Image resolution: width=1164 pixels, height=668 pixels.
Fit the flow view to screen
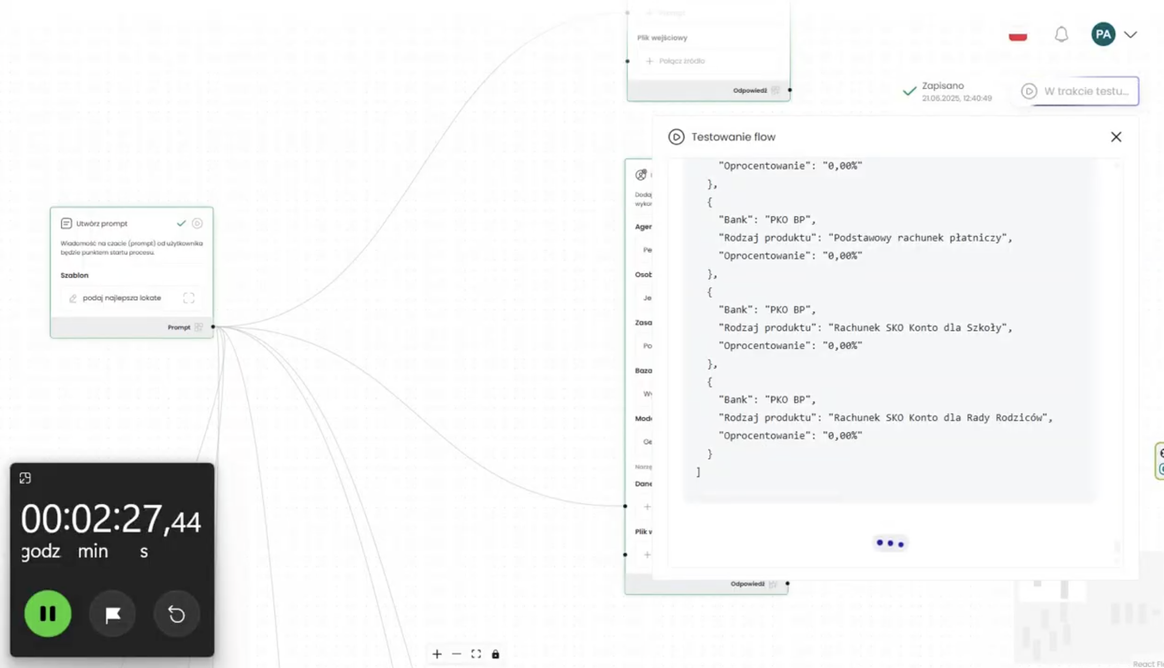click(x=476, y=654)
